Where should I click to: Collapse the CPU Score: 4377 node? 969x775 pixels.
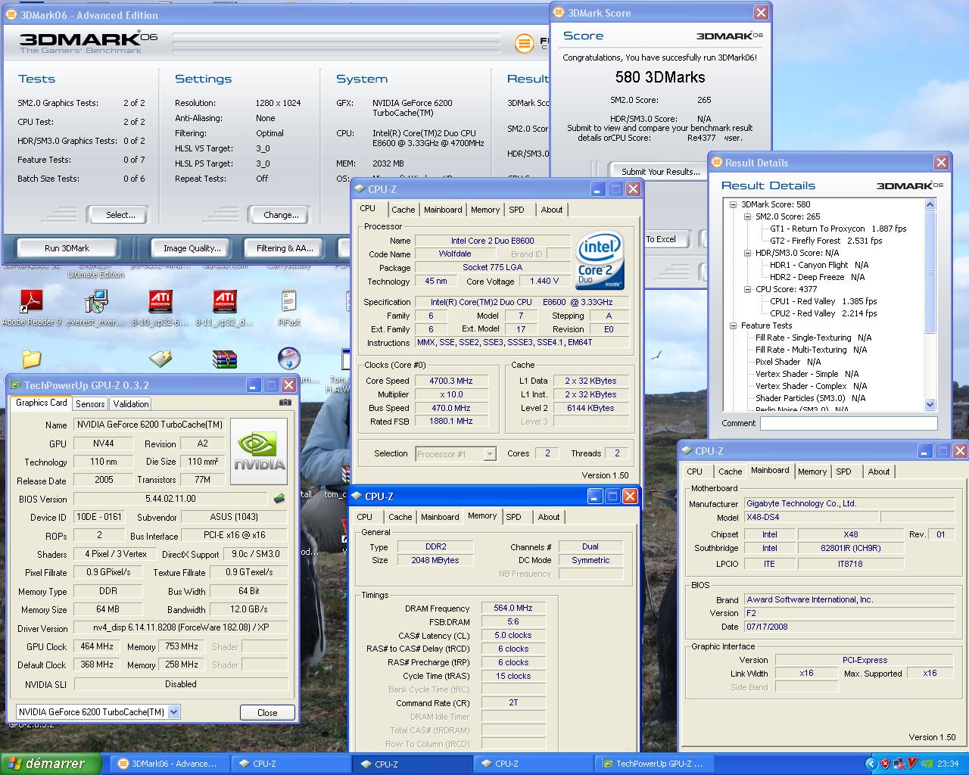(x=748, y=289)
